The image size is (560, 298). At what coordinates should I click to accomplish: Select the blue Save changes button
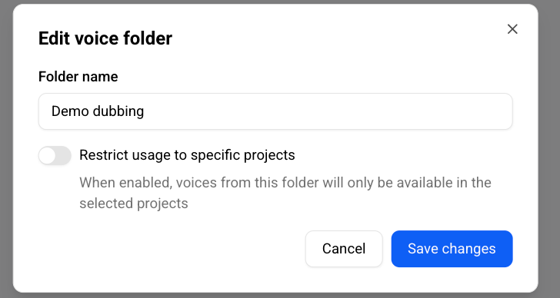[x=452, y=249]
